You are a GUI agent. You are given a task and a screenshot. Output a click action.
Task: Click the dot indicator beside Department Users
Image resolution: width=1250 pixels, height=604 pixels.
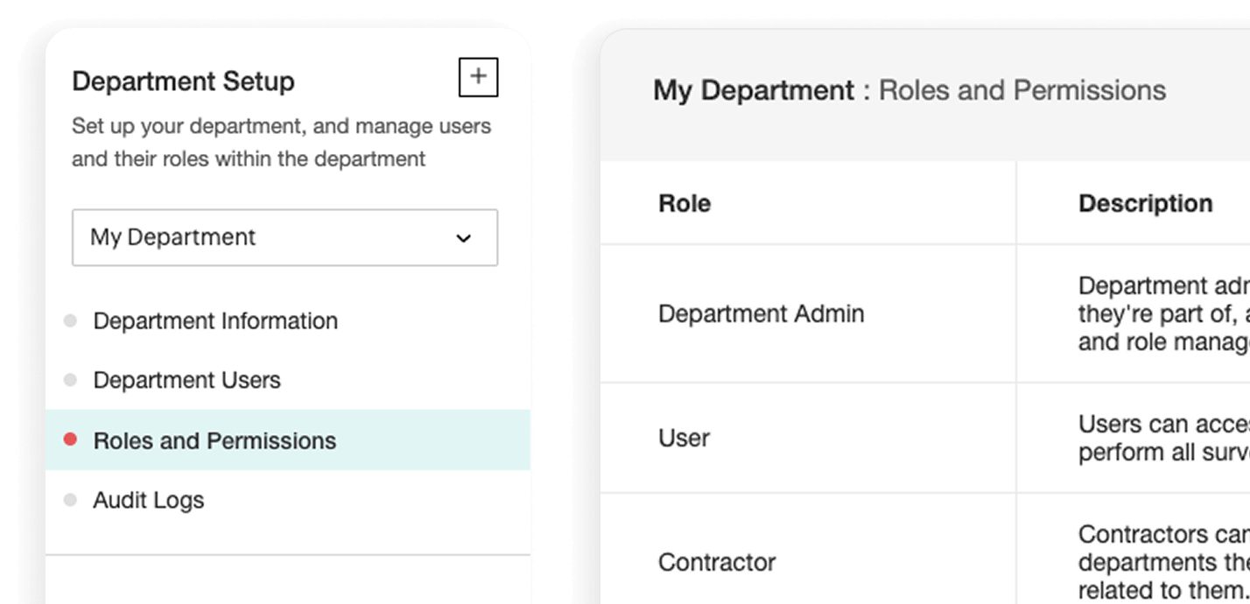(x=71, y=380)
